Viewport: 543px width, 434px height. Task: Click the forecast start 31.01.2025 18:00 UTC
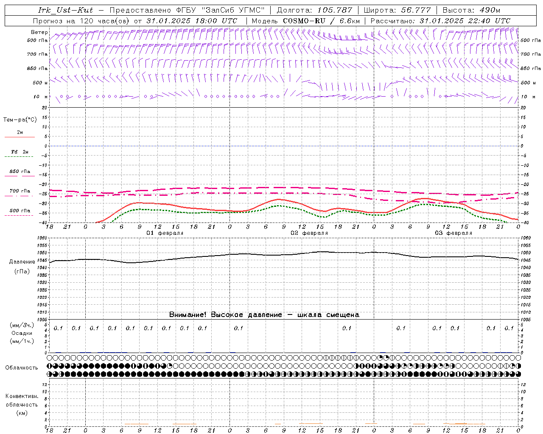[x=192, y=21]
